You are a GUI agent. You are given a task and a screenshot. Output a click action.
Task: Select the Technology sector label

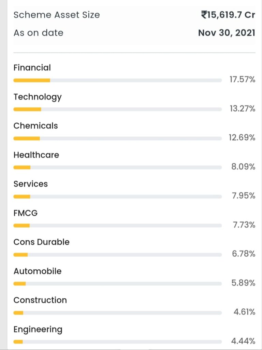(x=38, y=97)
